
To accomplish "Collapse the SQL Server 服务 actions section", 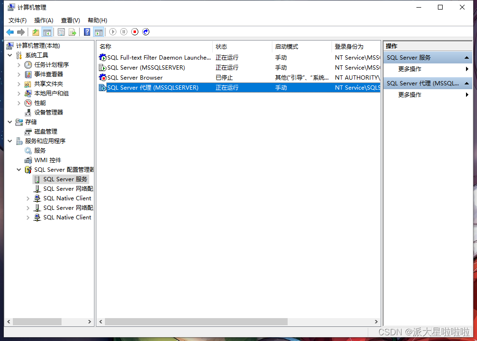I will pos(467,58).
